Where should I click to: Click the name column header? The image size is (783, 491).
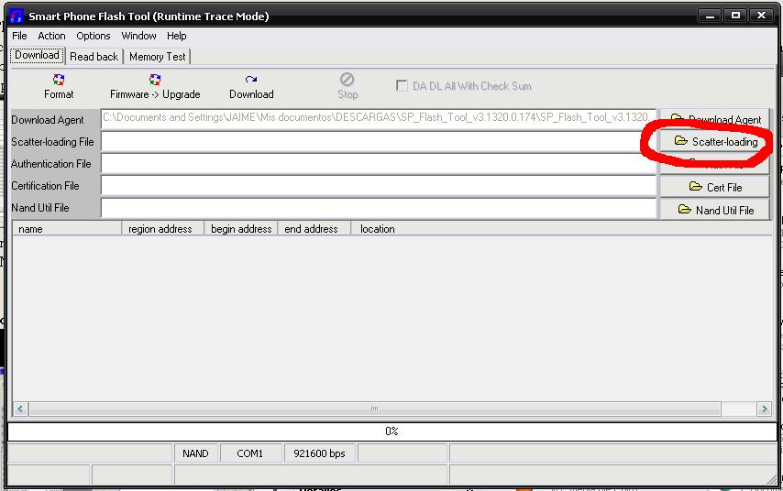[67, 228]
